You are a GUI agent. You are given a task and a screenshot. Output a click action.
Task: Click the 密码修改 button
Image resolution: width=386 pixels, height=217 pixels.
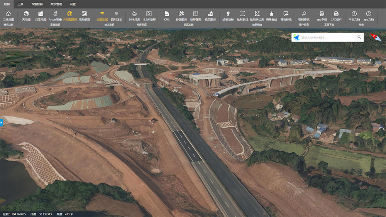(x=304, y=16)
